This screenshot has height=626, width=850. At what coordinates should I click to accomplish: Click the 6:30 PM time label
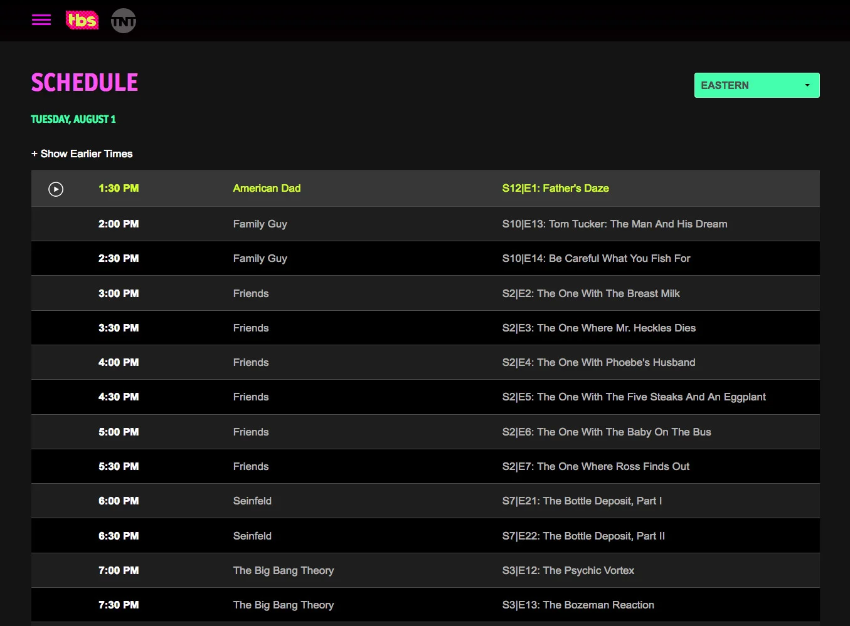pyautogui.click(x=119, y=536)
